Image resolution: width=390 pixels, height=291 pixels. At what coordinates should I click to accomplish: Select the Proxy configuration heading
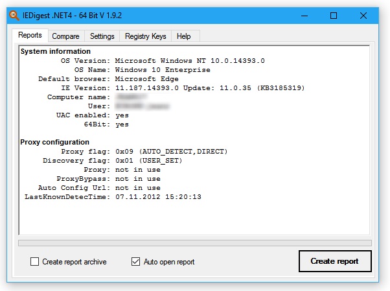point(54,142)
